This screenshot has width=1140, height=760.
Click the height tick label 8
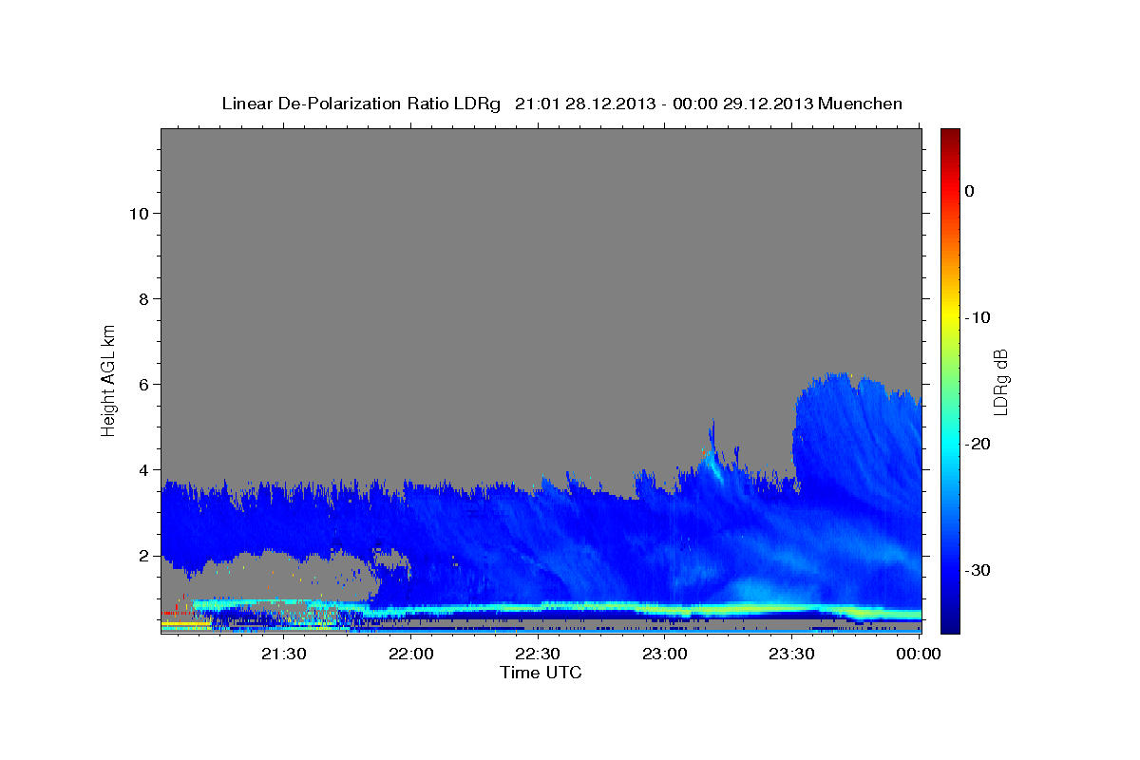click(x=142, y=298)
